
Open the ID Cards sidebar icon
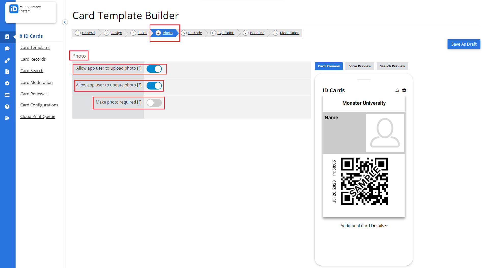point(7,37)
